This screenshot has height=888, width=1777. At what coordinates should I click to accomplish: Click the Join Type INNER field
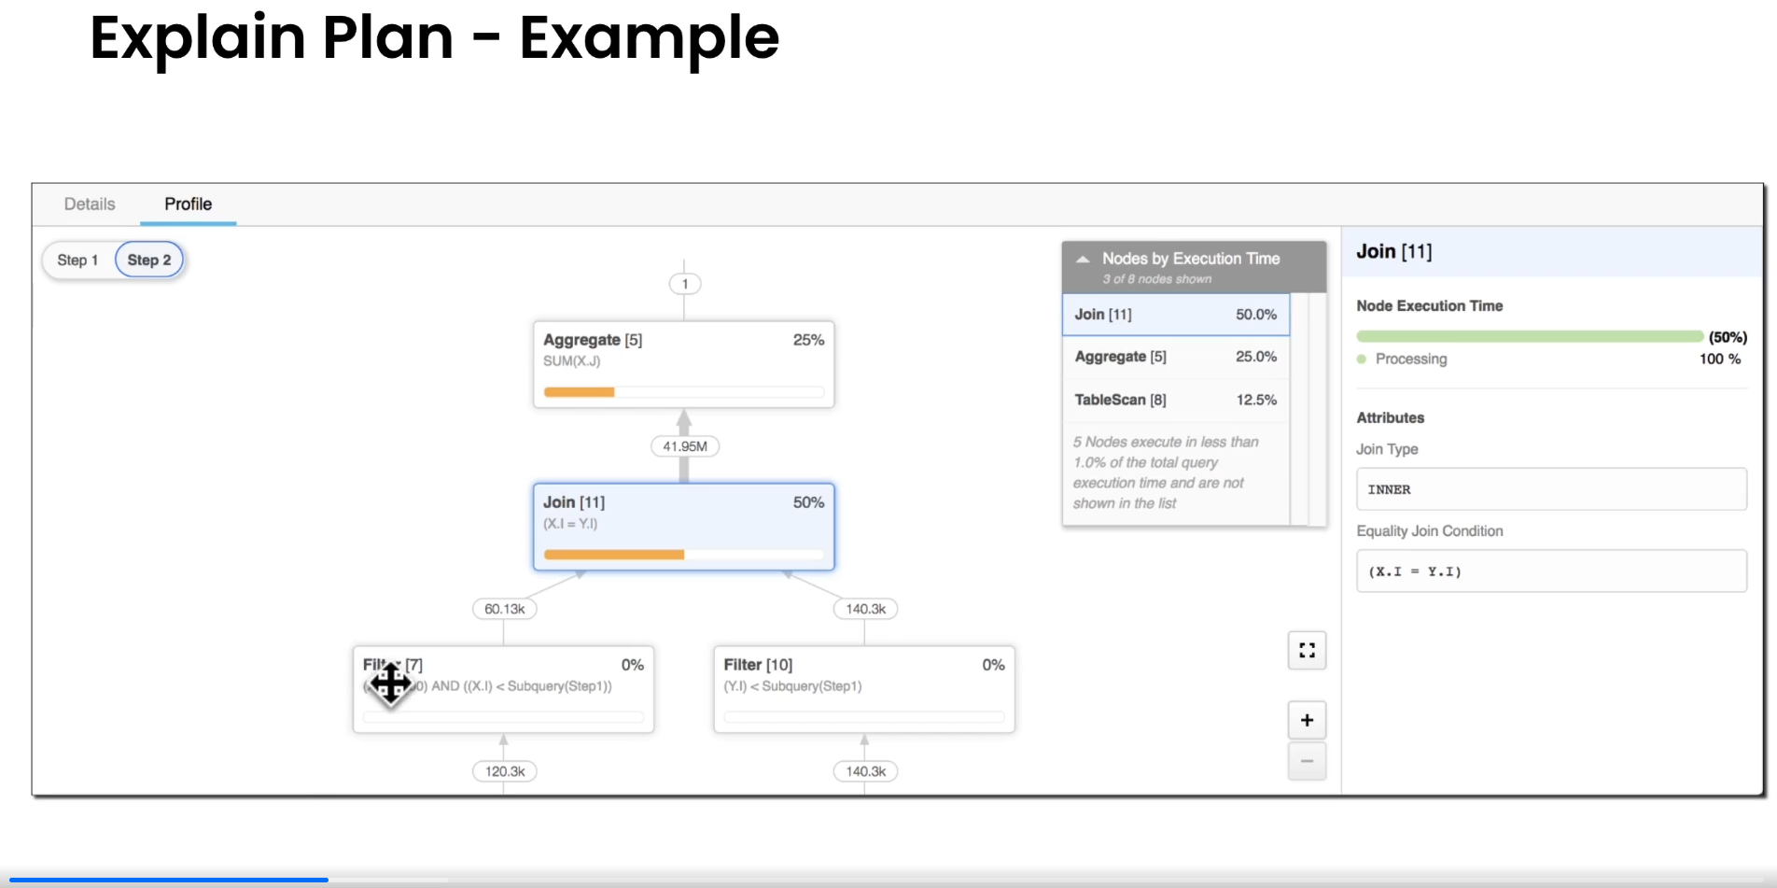click(x=1550, y=489)
